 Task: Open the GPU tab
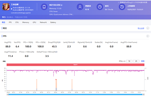(x=34, y=22)
